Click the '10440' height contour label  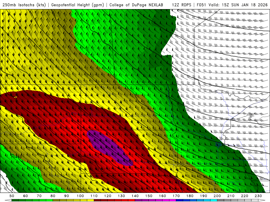[x=16, y=157]
